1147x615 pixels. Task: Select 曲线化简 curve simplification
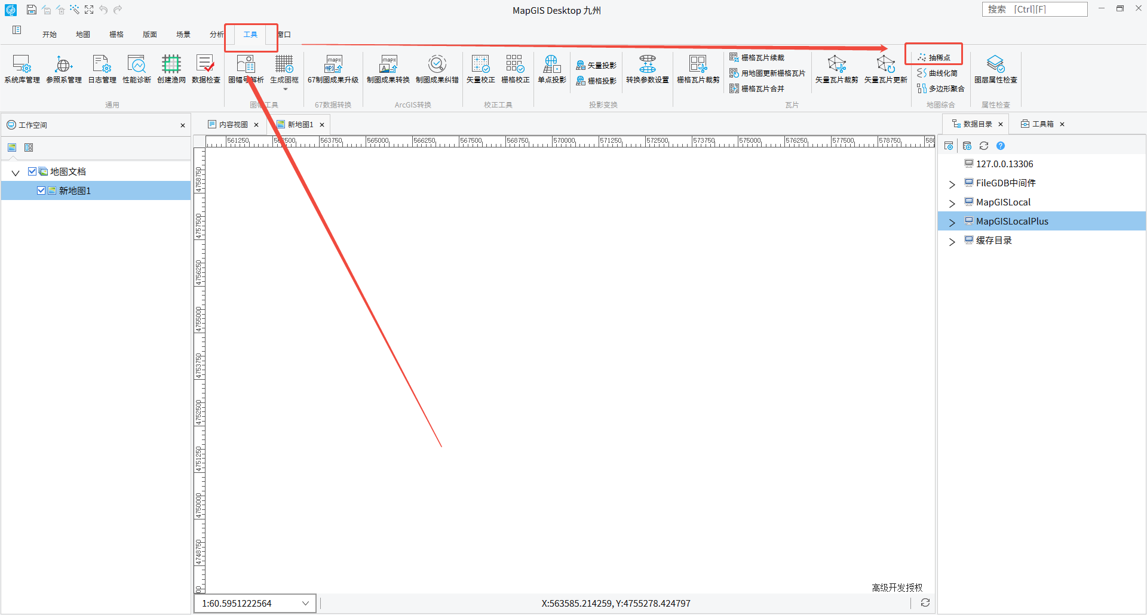937,73
